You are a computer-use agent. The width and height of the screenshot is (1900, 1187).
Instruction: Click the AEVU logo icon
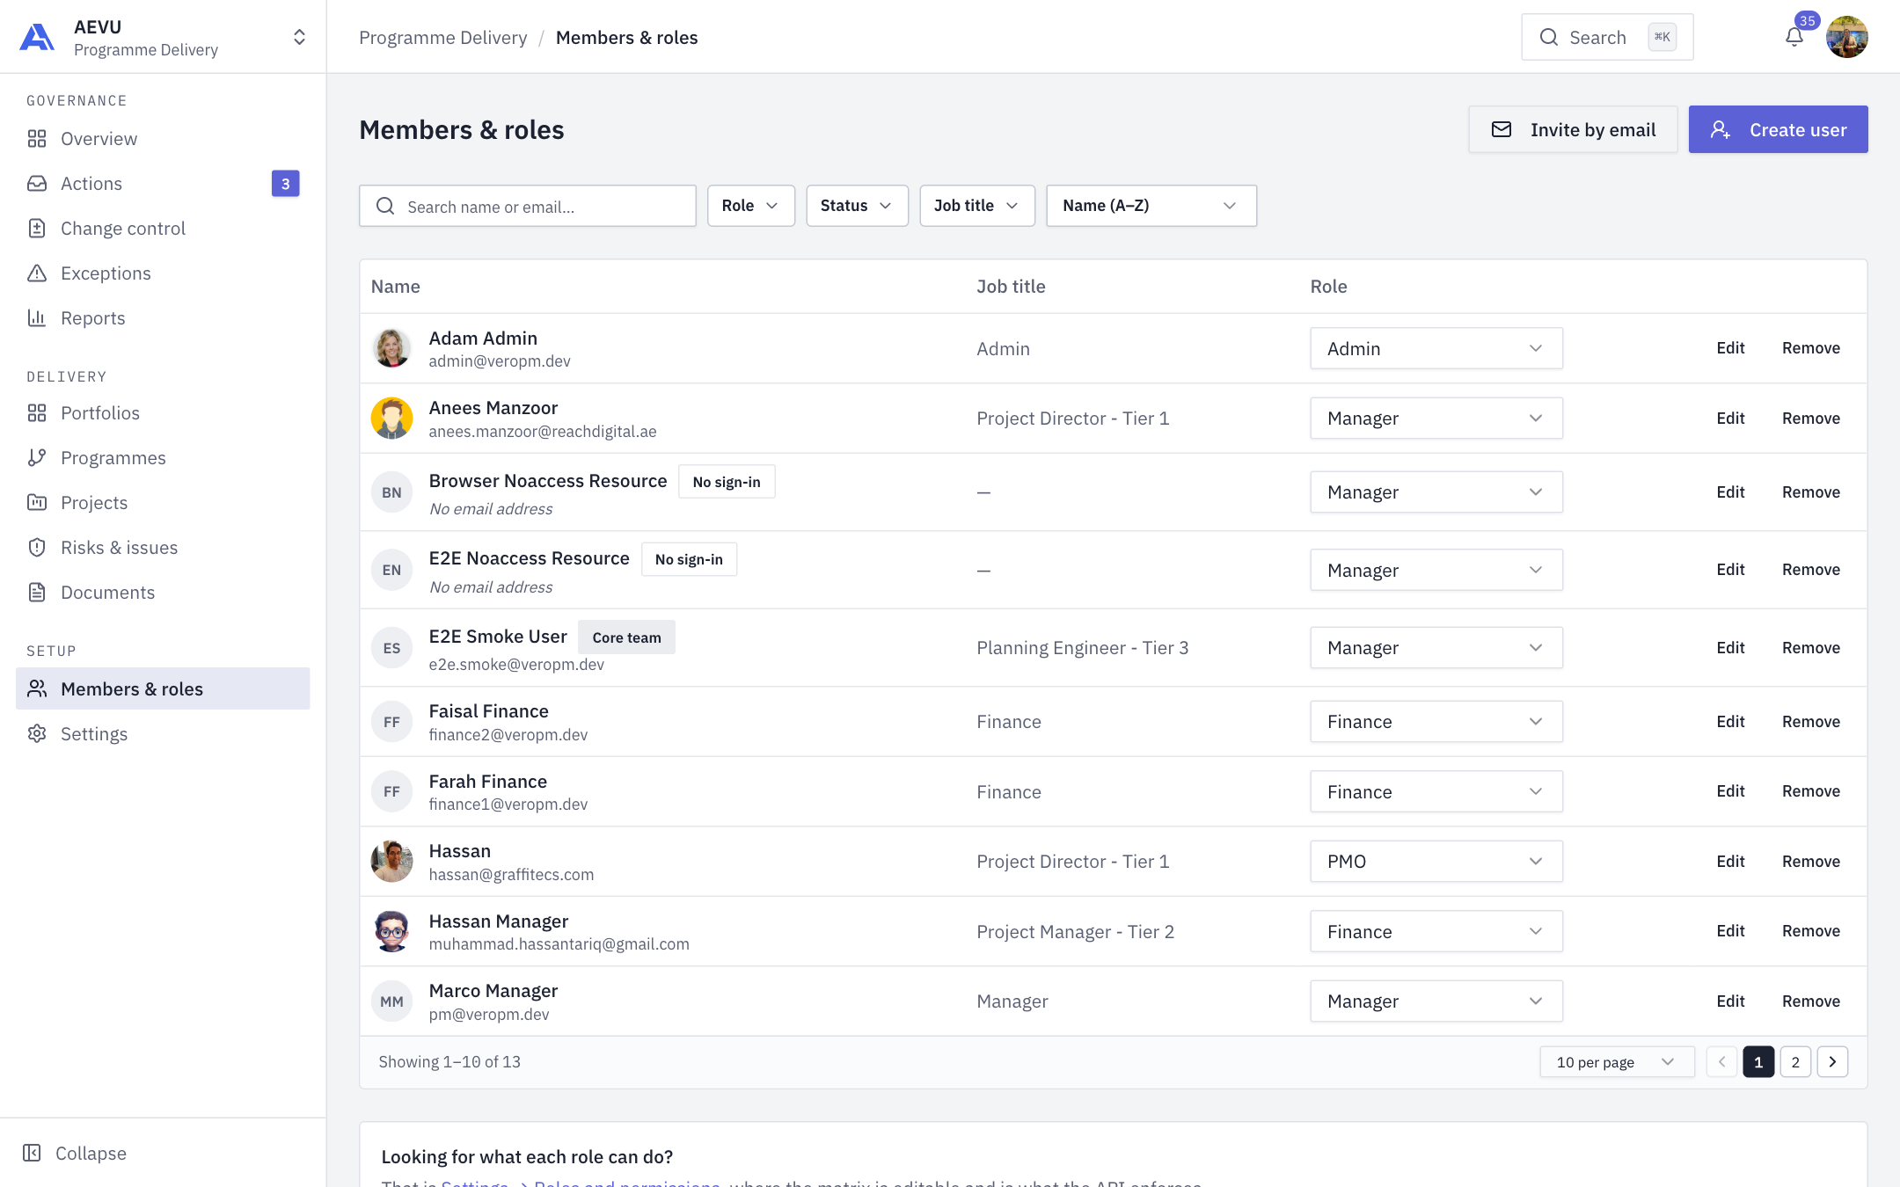(x=37, y=37)
